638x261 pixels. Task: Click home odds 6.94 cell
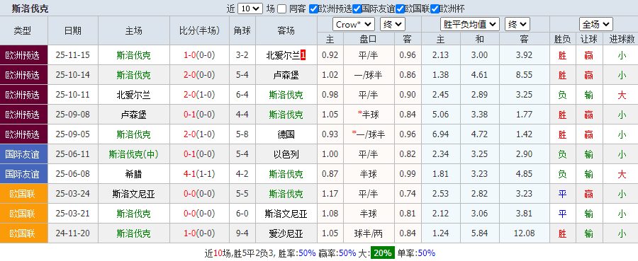coord(441,134)
